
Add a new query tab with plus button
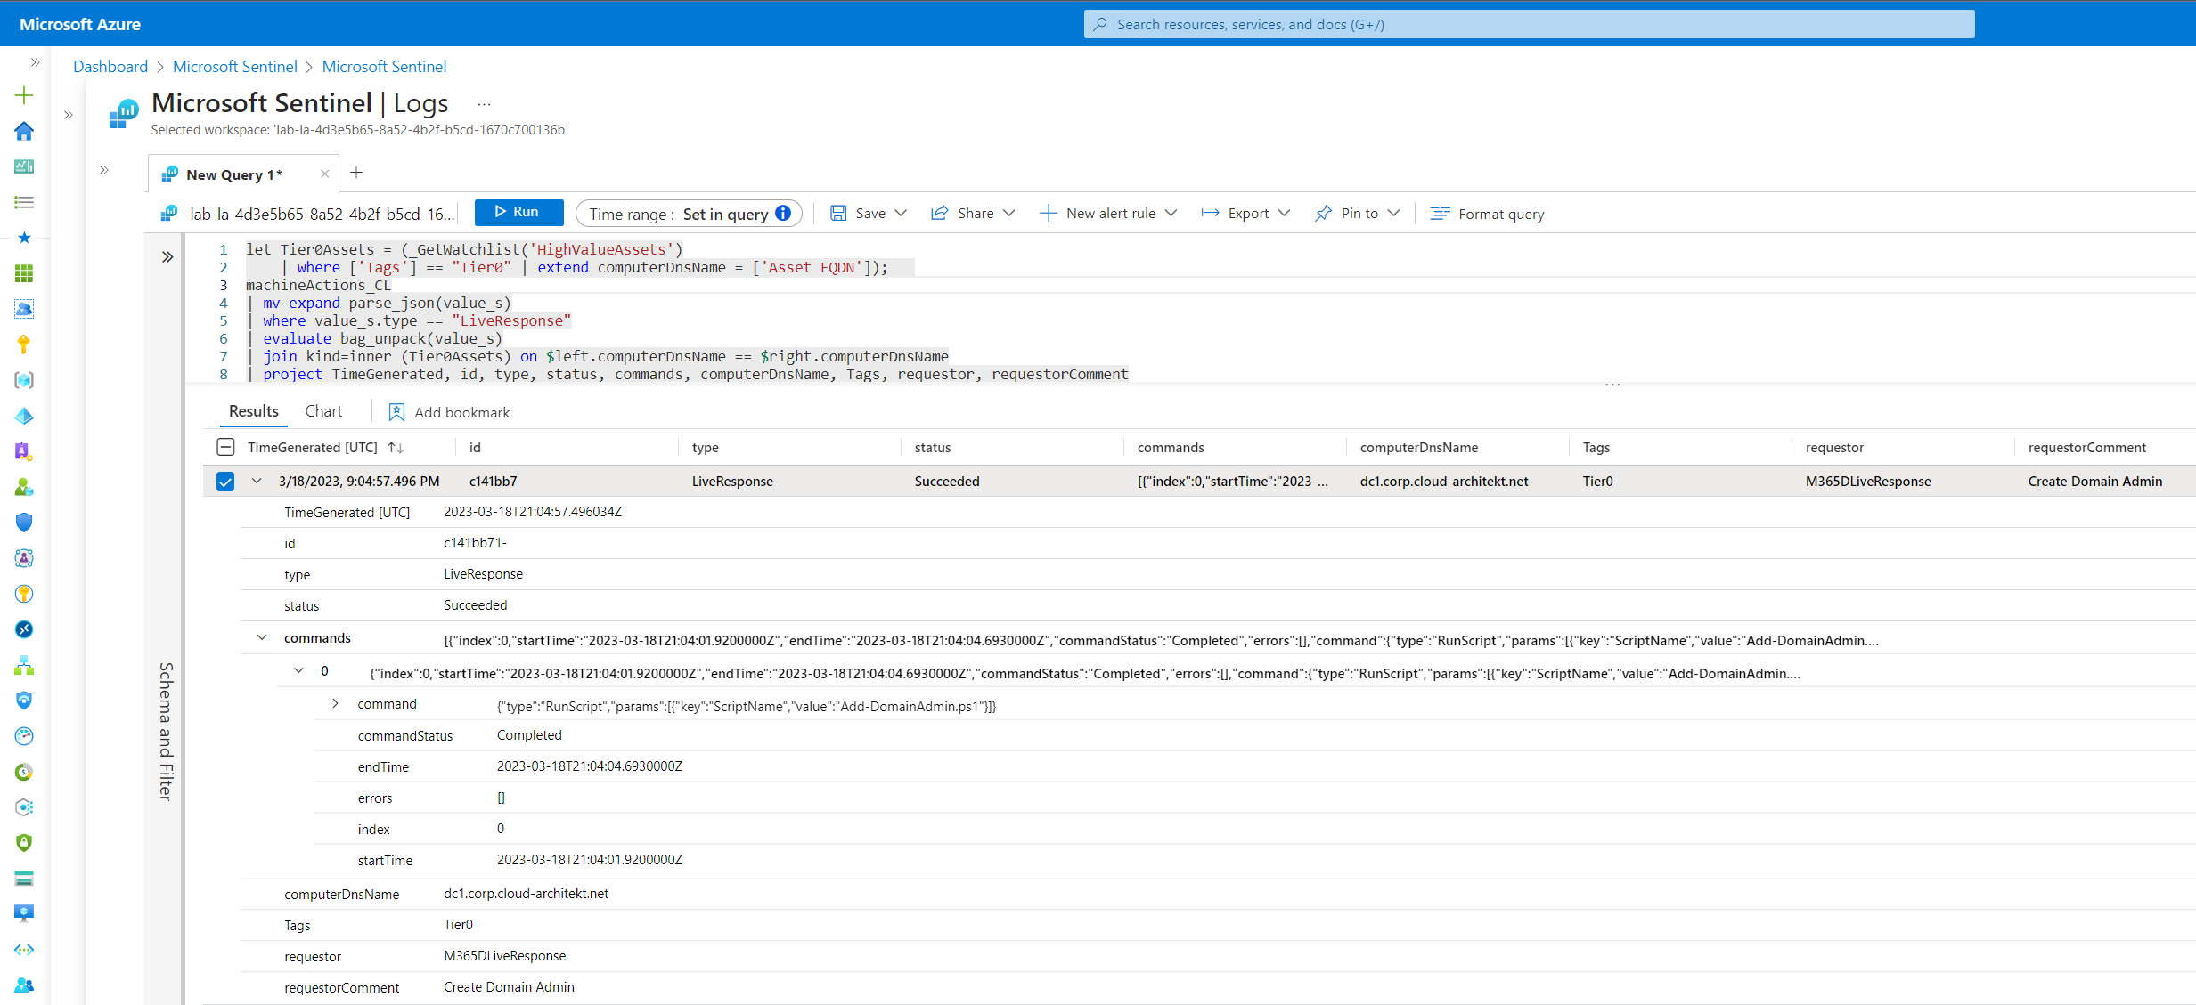coord(356,173)
